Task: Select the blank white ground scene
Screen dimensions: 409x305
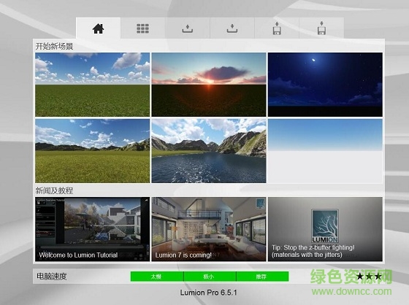Action: (x=325, y=151)
